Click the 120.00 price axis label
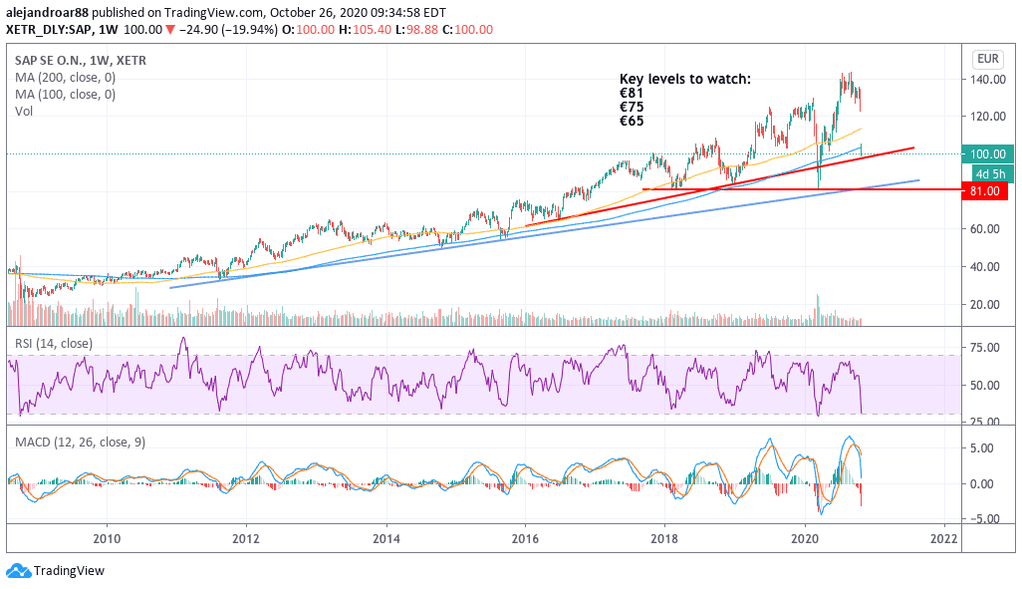The width and height of the screenshot is (1022, 589). pyautogui.click(x=988, y=116)
